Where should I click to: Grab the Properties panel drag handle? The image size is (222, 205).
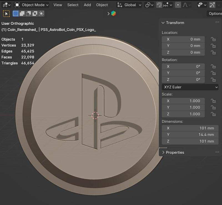217,152
